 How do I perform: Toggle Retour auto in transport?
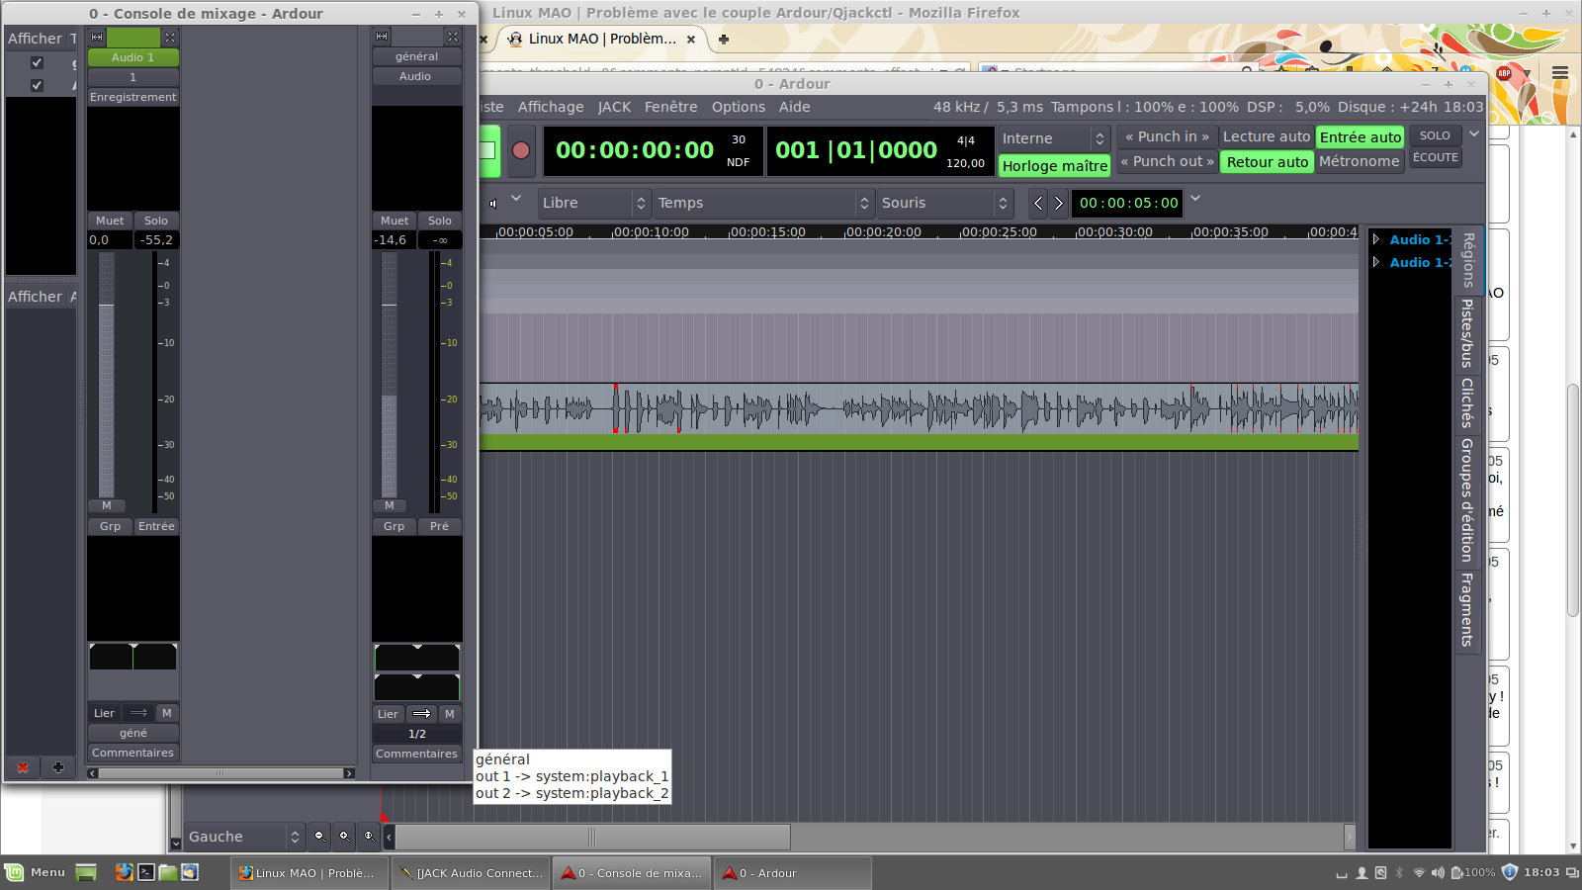1268,162
